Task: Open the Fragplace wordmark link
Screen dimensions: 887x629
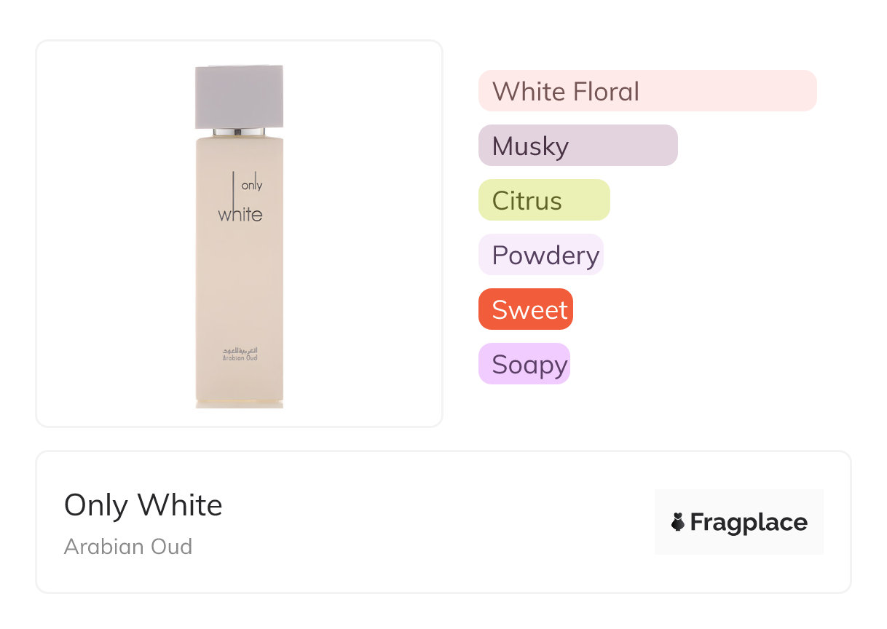Action: pyautogui.click(x=749, y=523)
